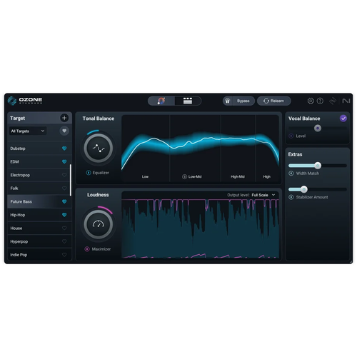Favorite the Folk target heart

pos(64,188)
